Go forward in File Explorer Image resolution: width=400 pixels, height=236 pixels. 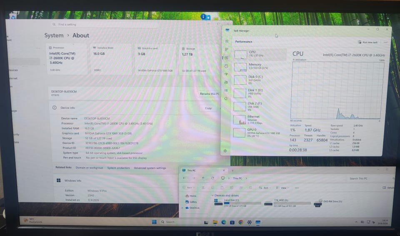click(194, 178)
